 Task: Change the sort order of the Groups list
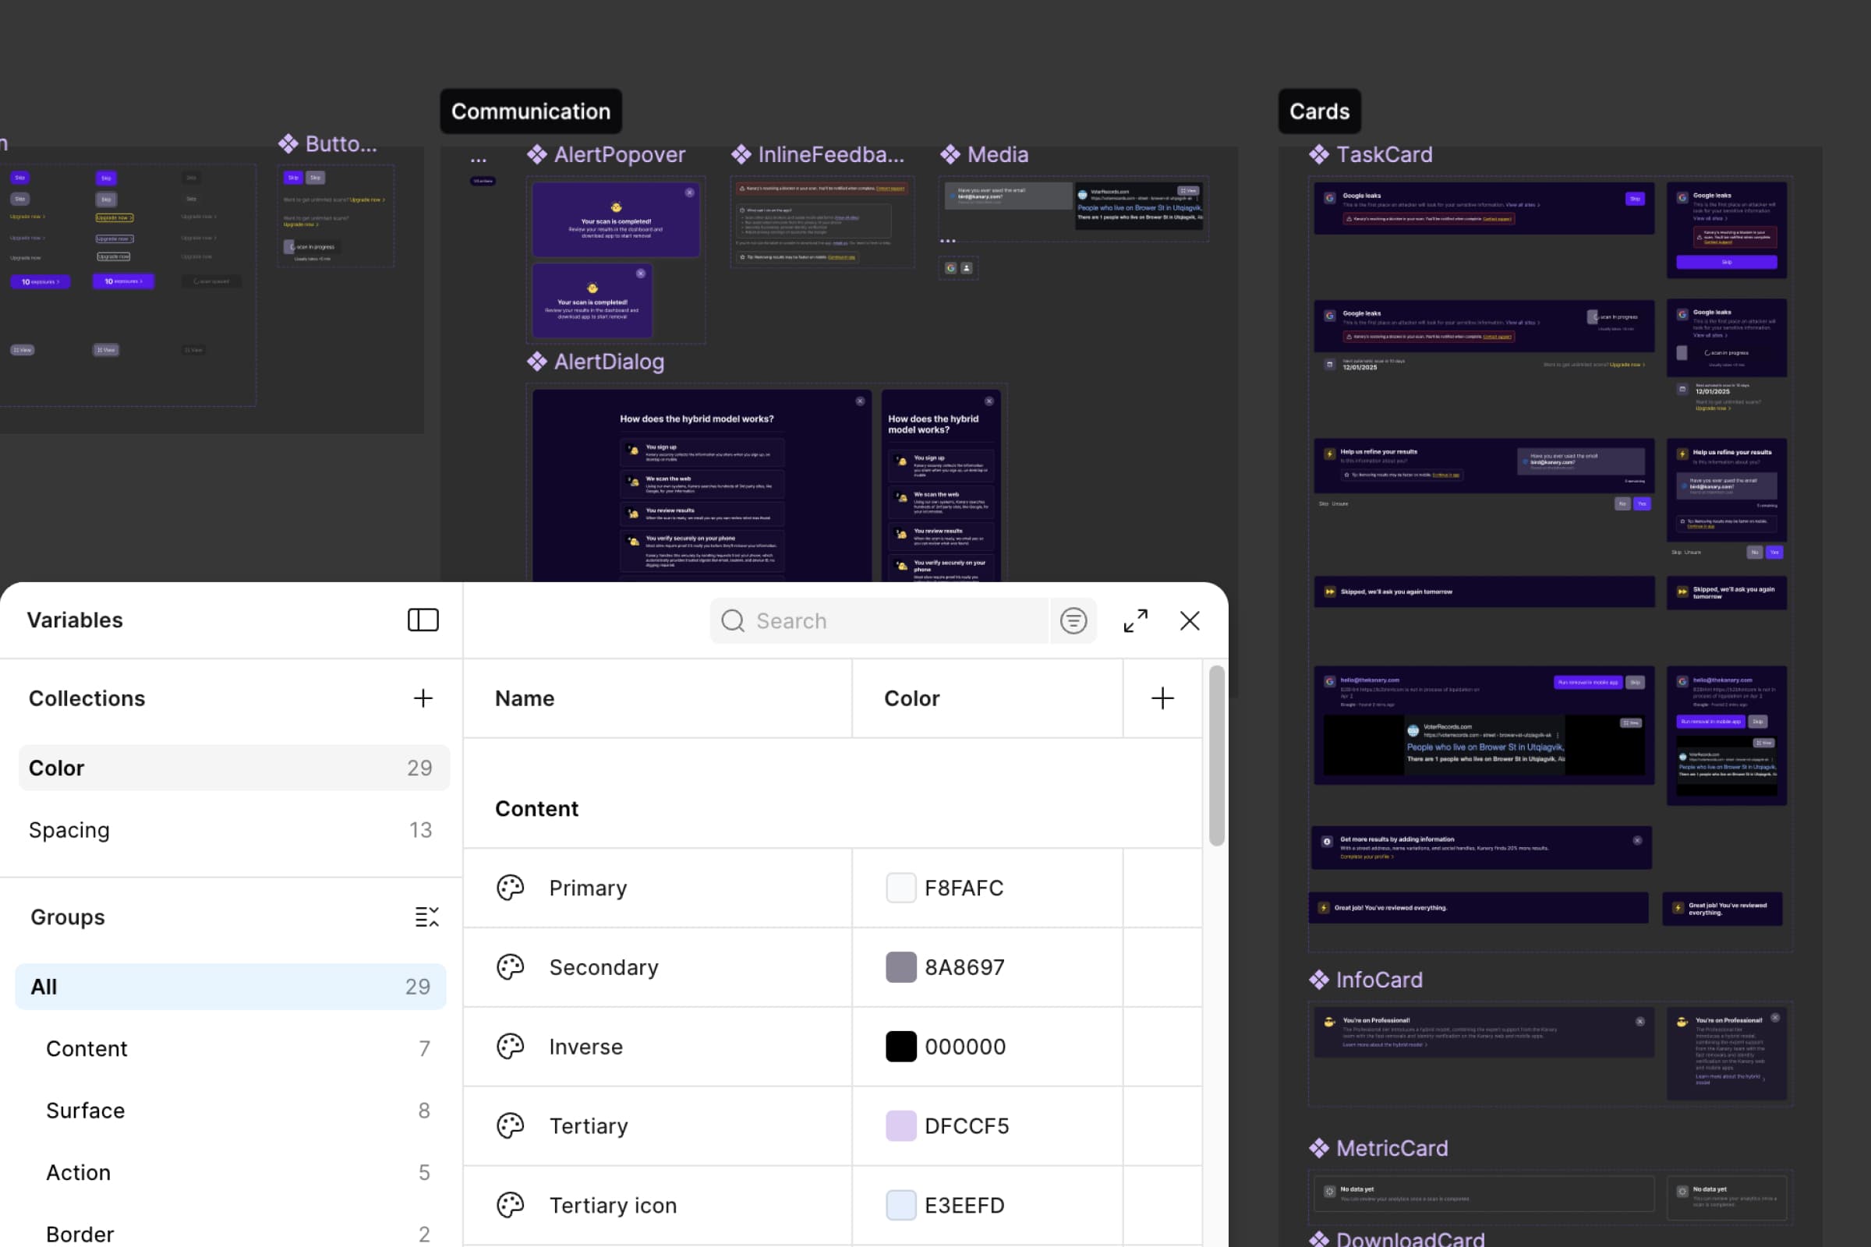[428, 917]
